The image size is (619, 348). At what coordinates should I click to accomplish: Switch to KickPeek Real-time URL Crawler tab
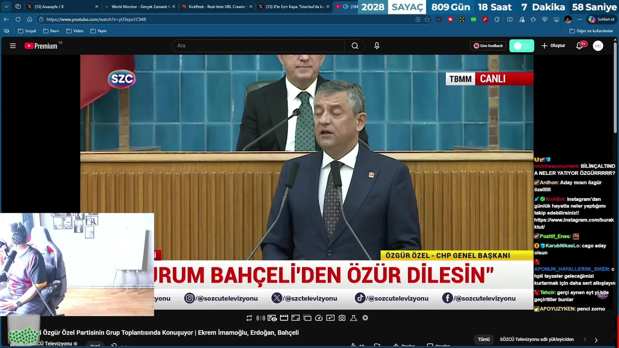tap(215, 7)
